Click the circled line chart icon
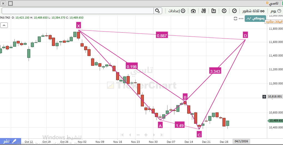This screenshot has height=145, width=283. point(234,11)
